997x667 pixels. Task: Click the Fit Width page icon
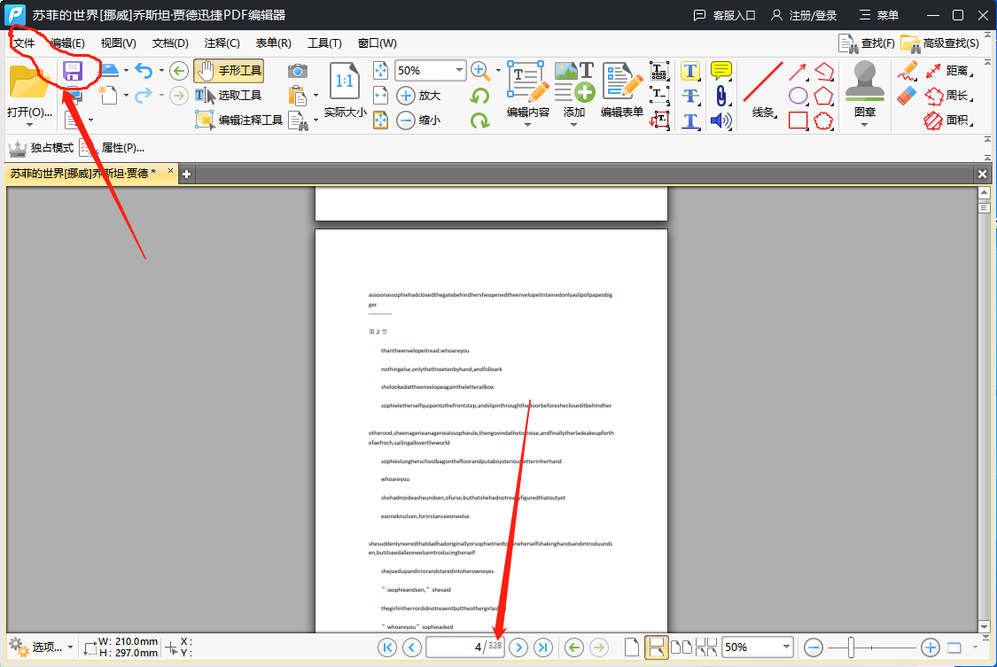click(380, 96)
